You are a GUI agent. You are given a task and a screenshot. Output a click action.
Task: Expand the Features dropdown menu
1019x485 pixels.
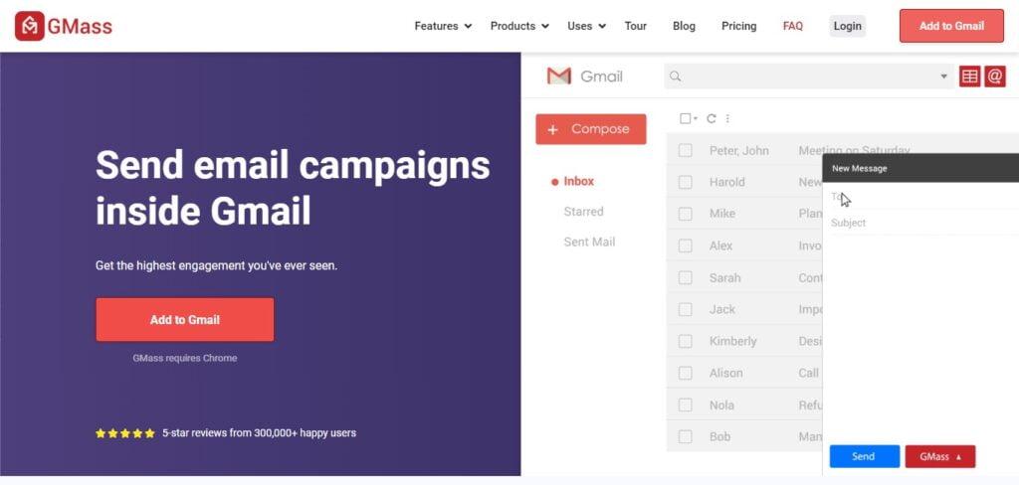click(443, 26)
